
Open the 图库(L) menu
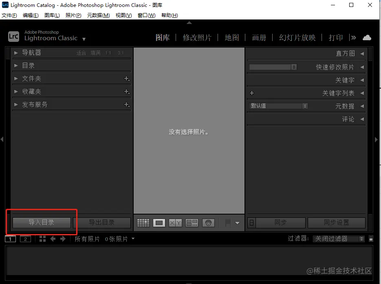tap(52, 15)
